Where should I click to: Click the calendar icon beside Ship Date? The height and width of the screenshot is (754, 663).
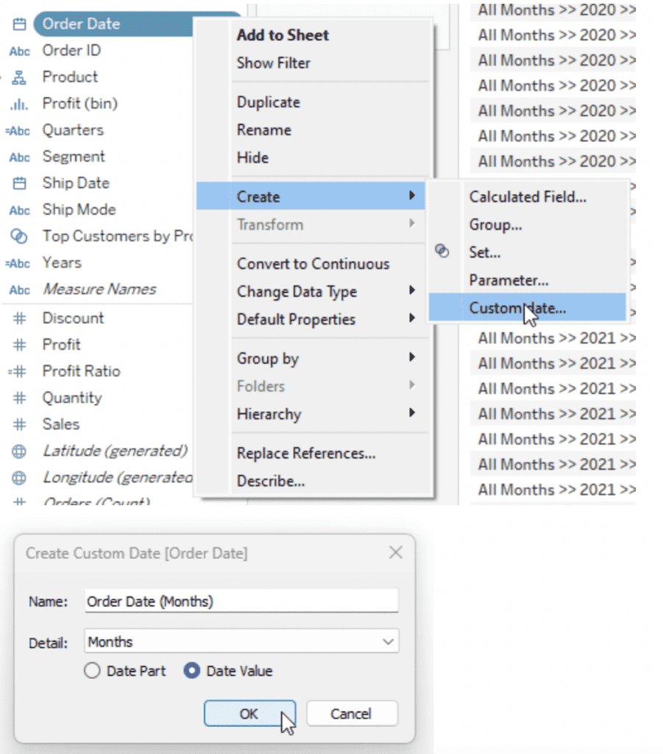click(x=20, y=183)
